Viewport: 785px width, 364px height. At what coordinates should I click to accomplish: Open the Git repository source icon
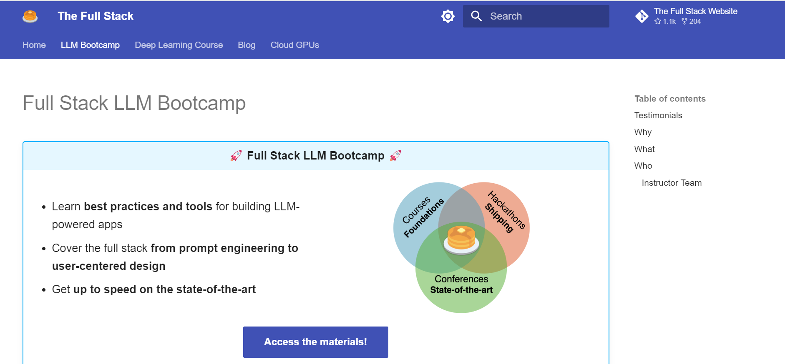click(642, 16)
